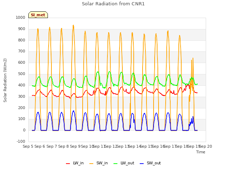Click the 600 y-axis tick label
227x170 pixels.
tap(22, 63)
